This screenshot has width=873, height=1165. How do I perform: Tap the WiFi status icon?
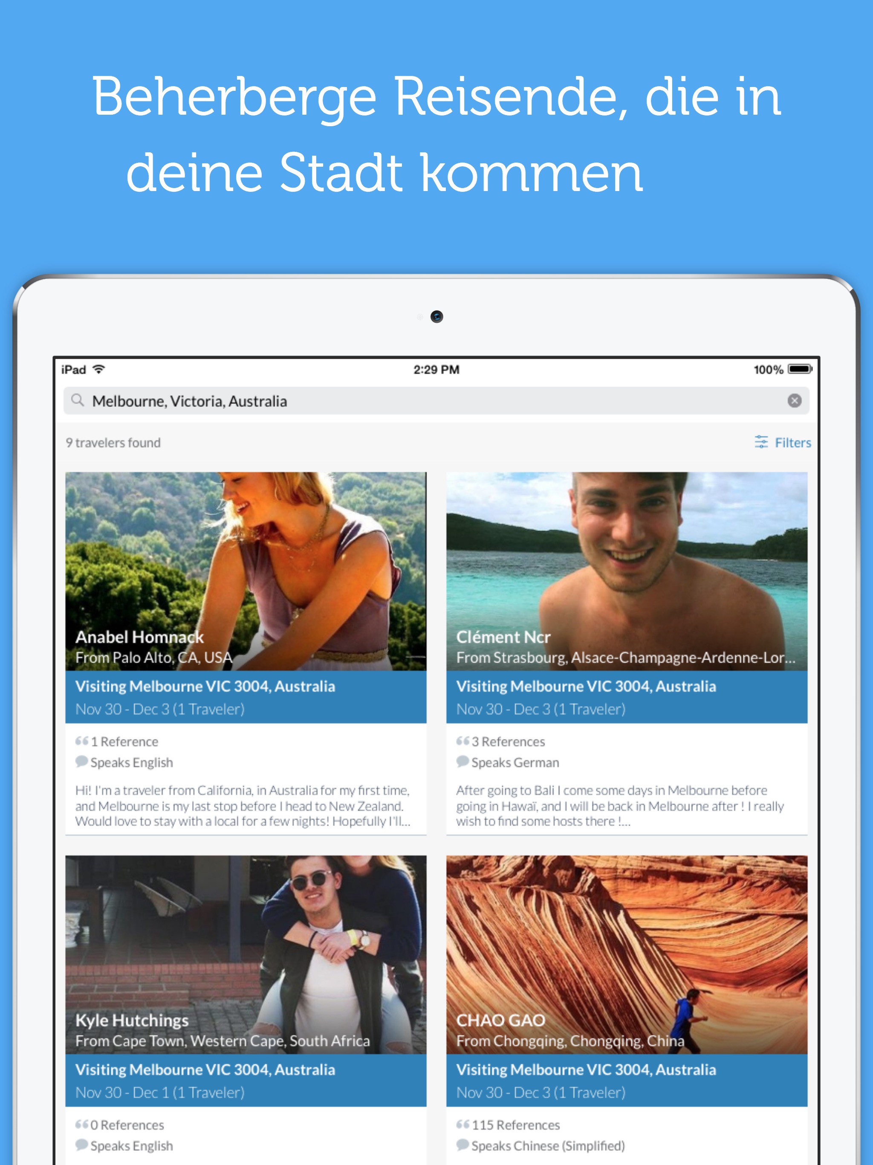104,367
